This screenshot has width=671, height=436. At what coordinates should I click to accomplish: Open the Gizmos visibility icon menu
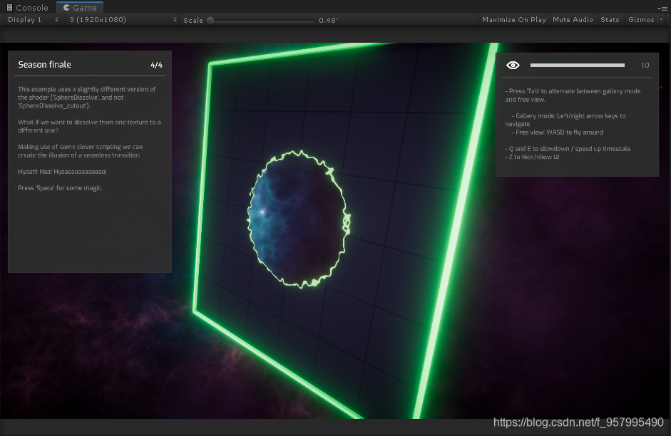[660, 19]
